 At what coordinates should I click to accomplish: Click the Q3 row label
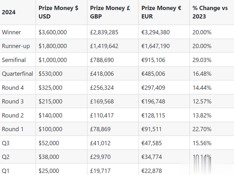(5, 143)
